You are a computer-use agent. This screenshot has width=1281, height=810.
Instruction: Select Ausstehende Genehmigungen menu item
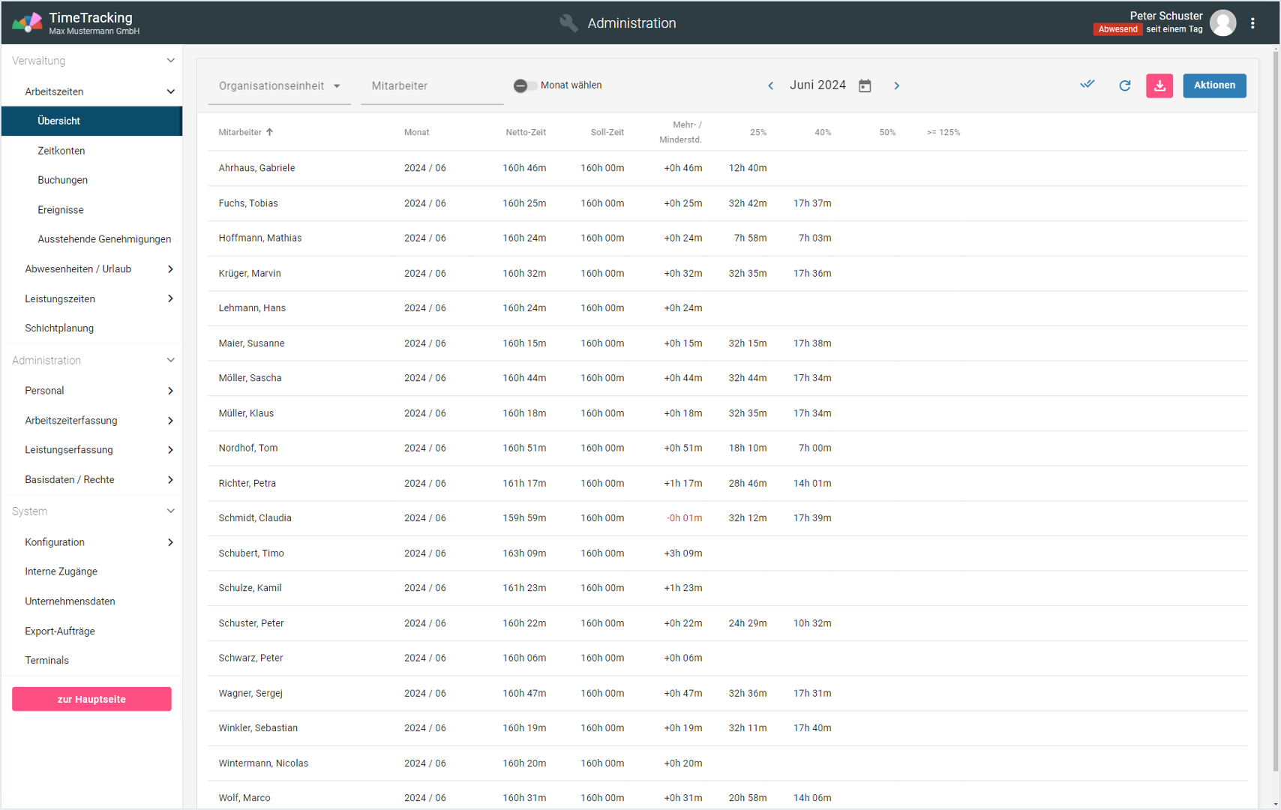(104, 239)
